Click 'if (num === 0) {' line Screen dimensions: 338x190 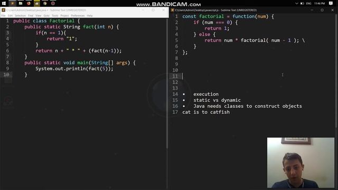[x=215, y=22]
